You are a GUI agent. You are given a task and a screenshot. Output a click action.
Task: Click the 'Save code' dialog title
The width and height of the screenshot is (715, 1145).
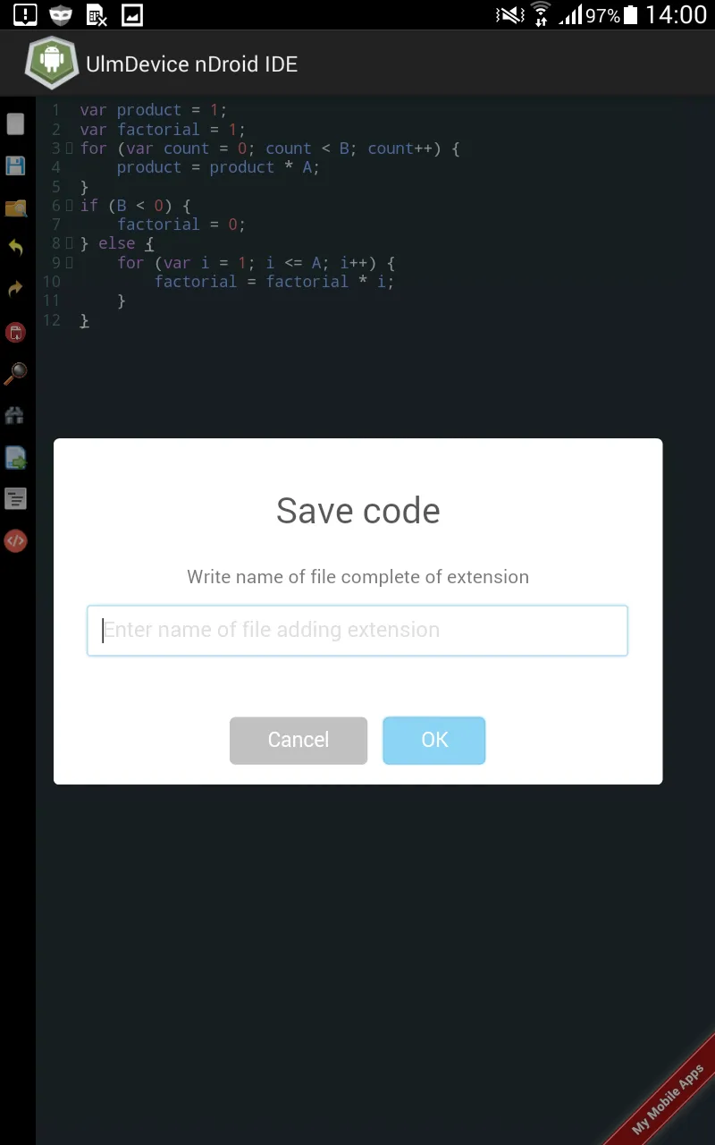click(358, 511)
